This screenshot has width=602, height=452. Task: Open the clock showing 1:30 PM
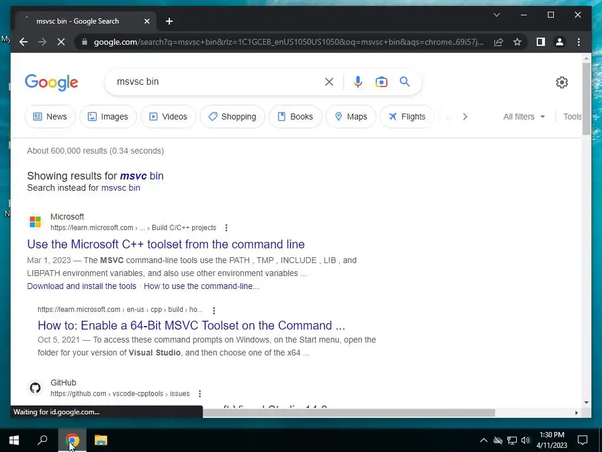[551, 440]
